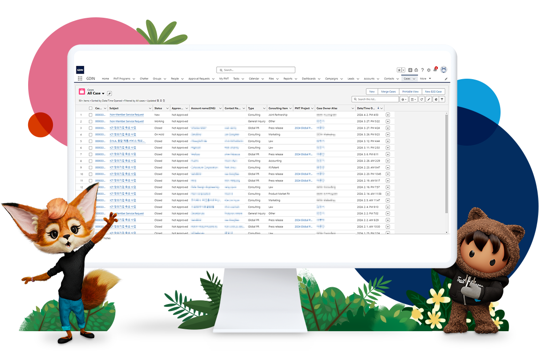This screenshot has height=356, width=539.
Task: Check the row 10 case checkbox
Action: coord(90,174)
